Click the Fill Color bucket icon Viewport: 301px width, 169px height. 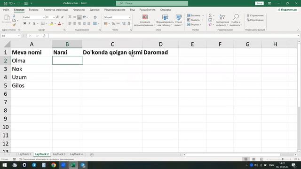52,23
